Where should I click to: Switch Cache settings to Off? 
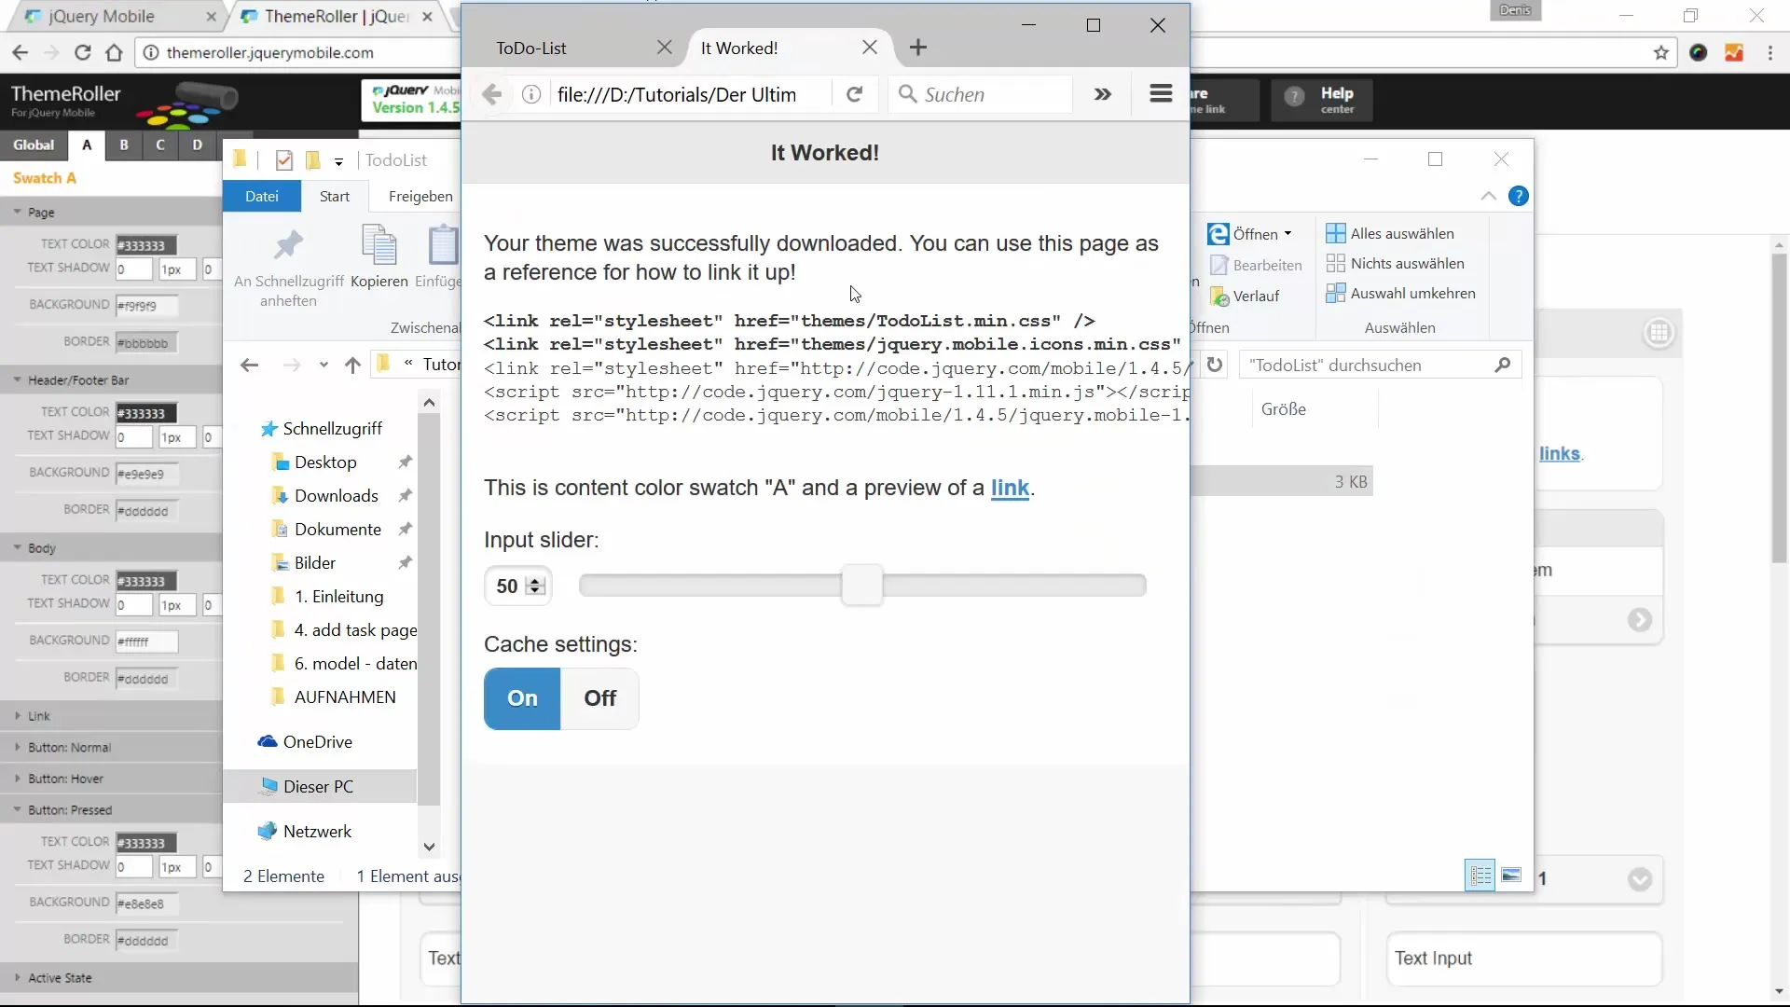[x=599, y=698]
